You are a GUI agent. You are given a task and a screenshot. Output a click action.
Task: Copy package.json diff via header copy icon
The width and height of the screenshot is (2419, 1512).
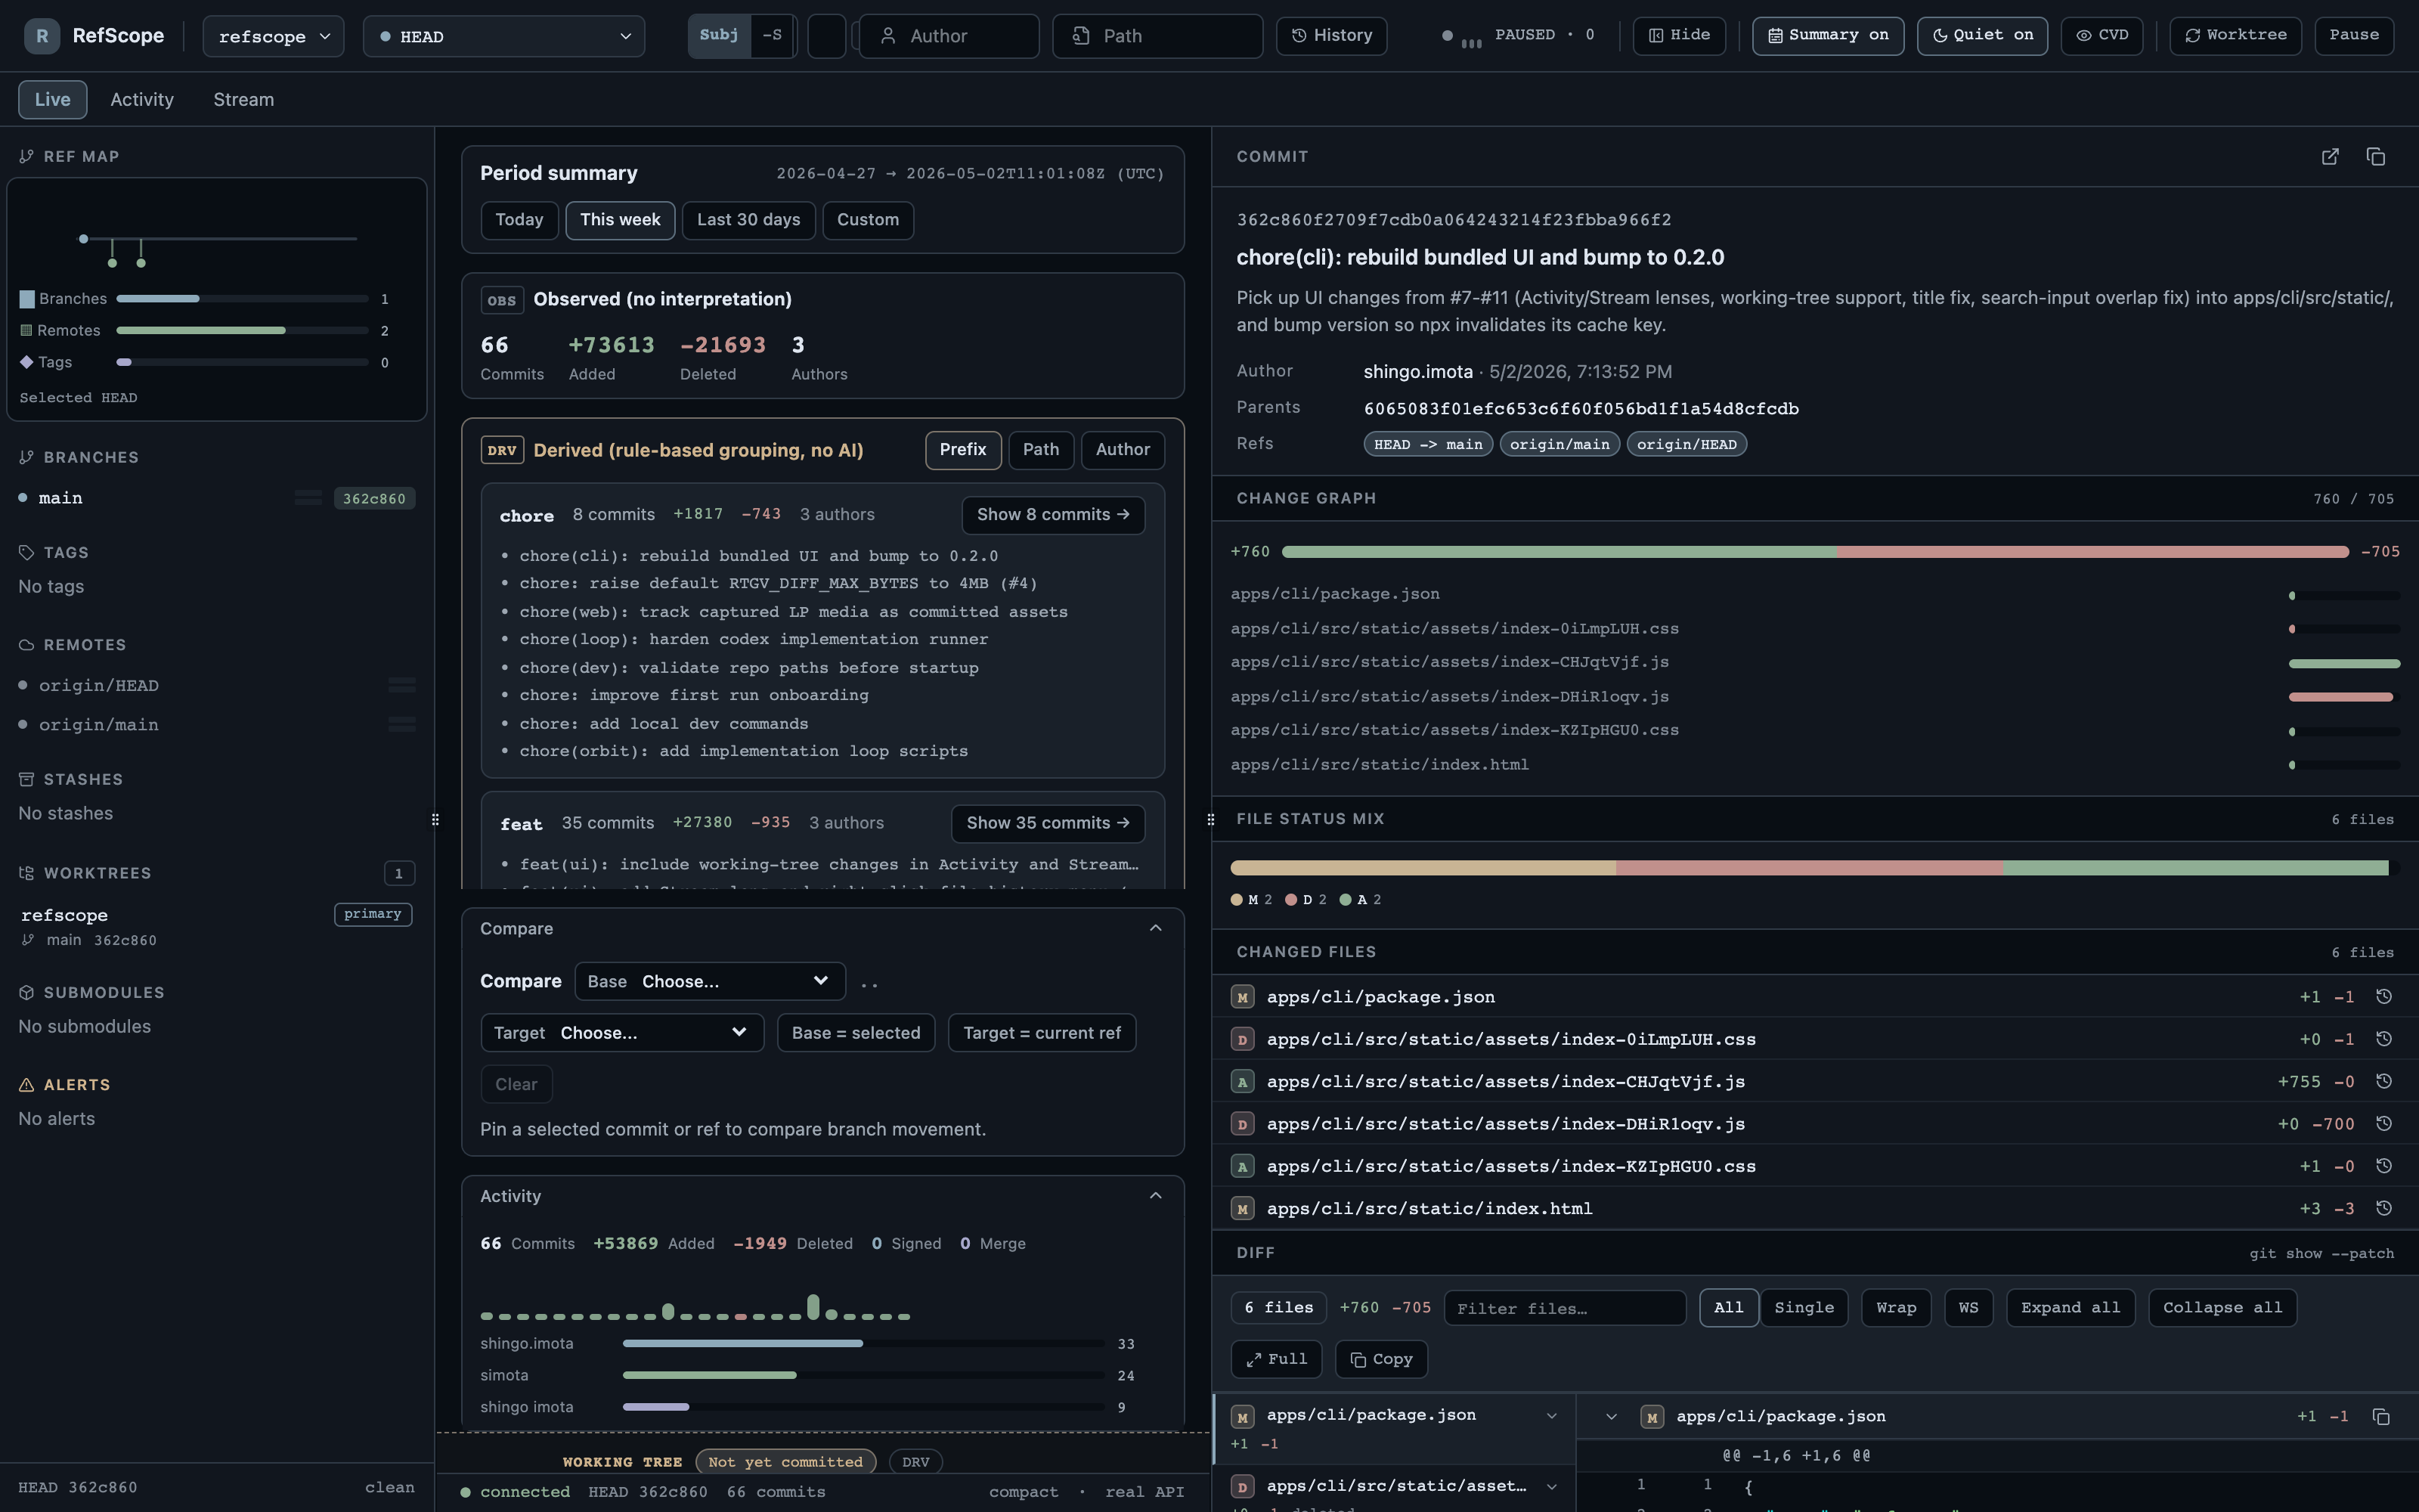point(2381,1417)
